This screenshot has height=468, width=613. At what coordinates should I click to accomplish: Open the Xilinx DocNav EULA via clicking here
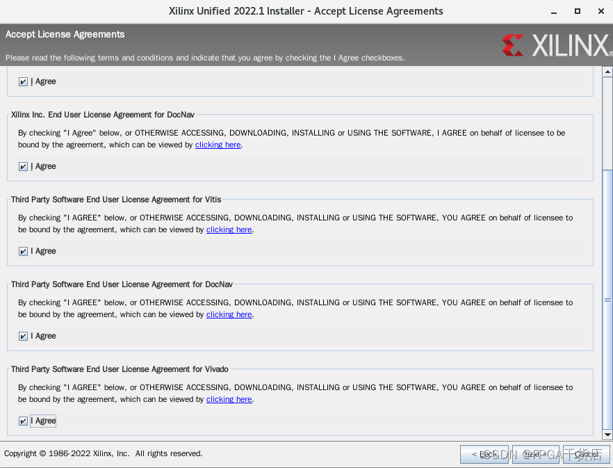click(x=218, y=145)
